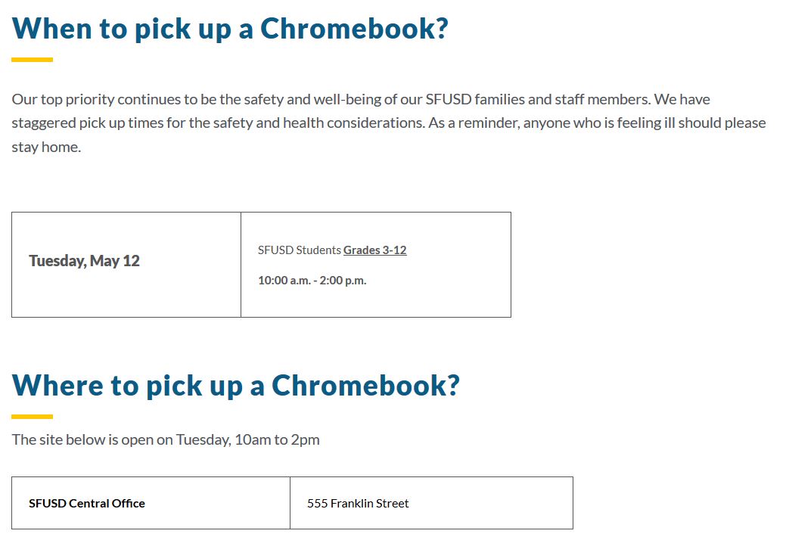Click "Chromebook?" in the "When to pick up" heading

pos(354,29)
